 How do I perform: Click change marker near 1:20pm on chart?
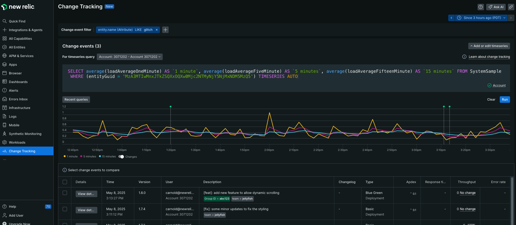[171, 107]
